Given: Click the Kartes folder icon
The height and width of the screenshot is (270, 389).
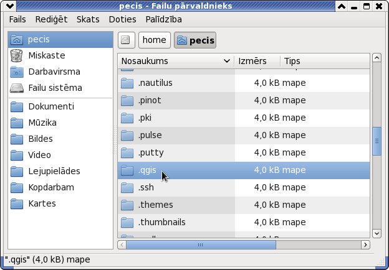Looking at the screenshot, I should pyautogui.click(x=17, y=203).
